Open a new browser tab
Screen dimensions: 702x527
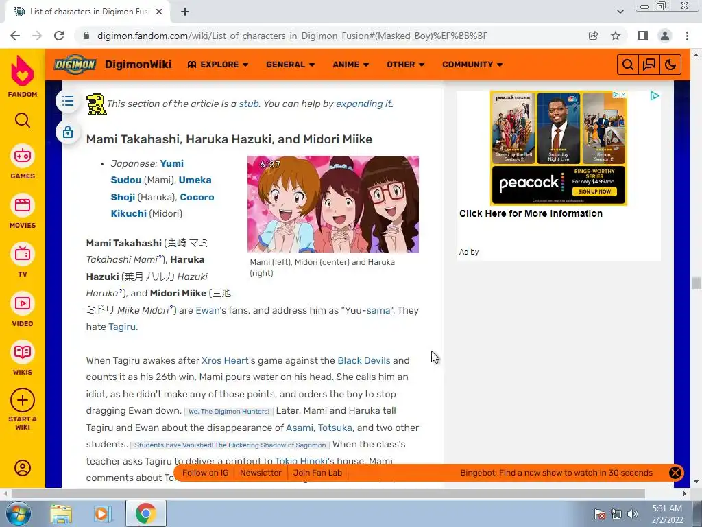pos(185,12)
